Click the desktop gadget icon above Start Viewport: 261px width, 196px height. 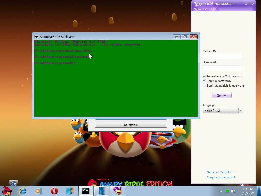point(14,183)
